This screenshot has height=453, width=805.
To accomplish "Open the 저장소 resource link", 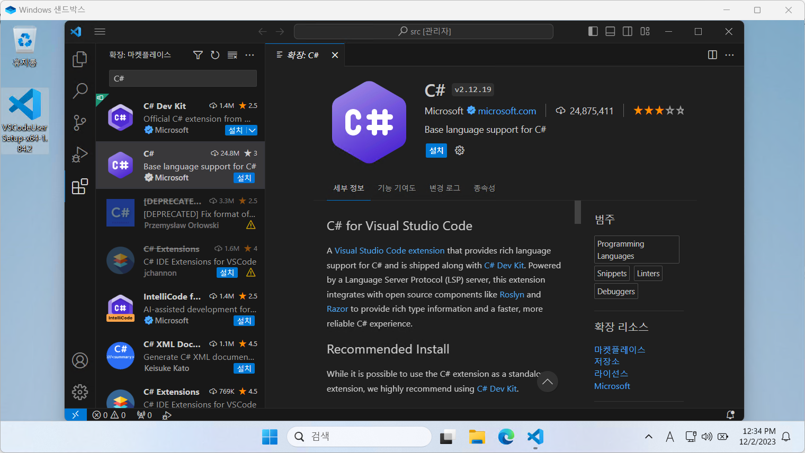I will click(x=607, y=361).
